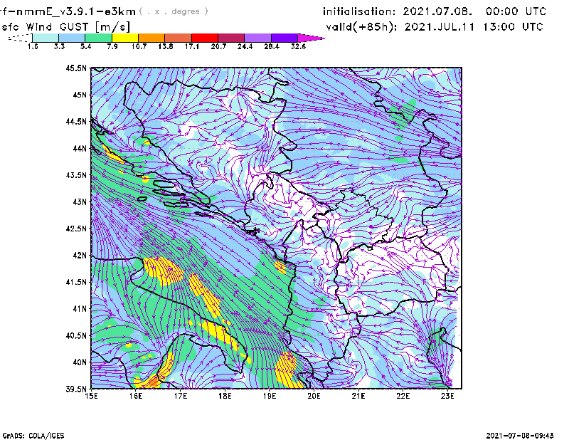Click the valid date '2021.JUL.11'

pyautogui.click(x=440, y=27)
